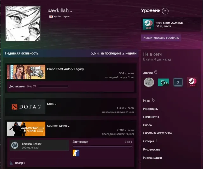Click the Chicken Chaser badge icon

point(15,145)
